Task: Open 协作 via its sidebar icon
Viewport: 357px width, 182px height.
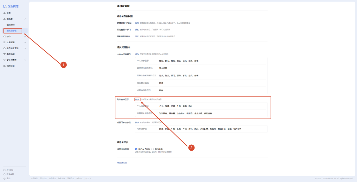Action: [x=5, y=37]
